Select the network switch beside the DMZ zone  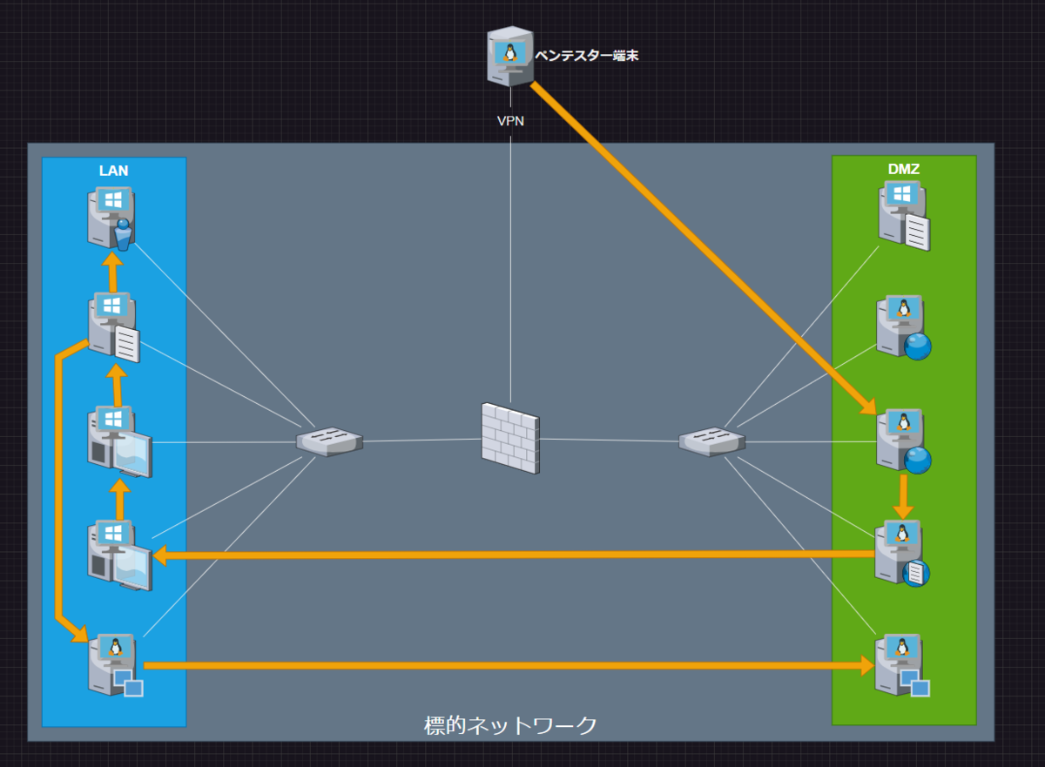(711, 441)
